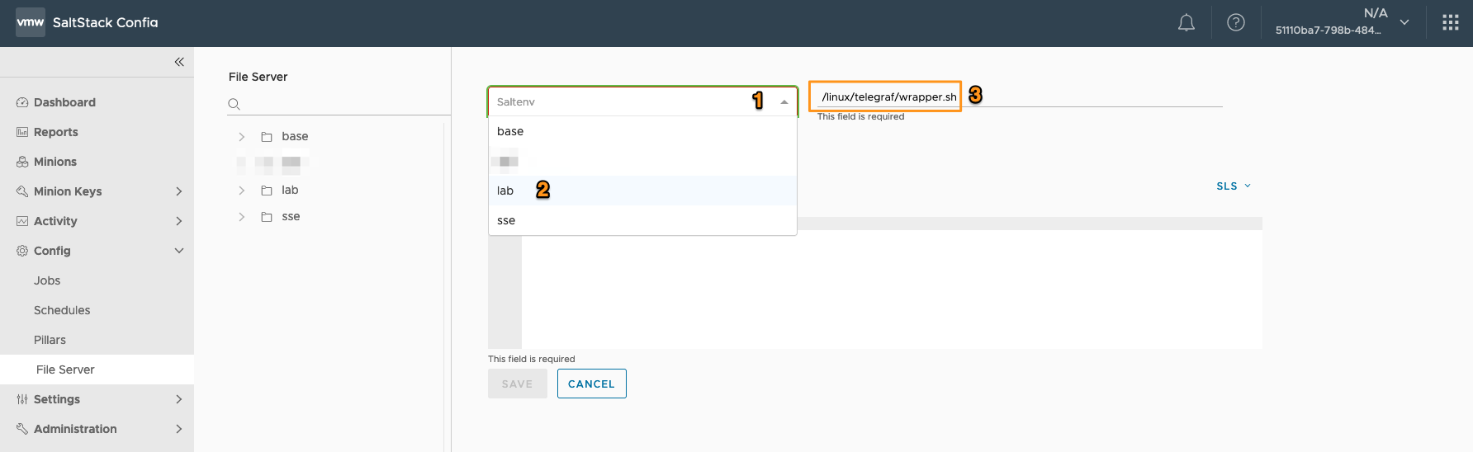Click the File Server search magnifier icon
Viewport: 1473px width, 452px height.
(x=234, y=104)
